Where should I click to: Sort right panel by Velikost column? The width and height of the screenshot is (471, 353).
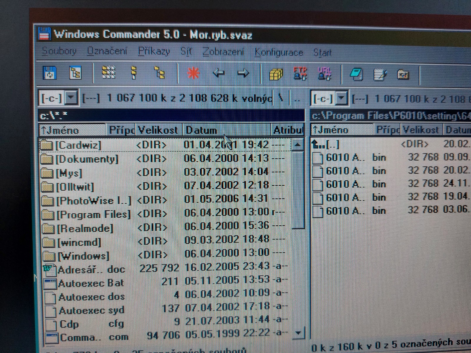click(421, 130)
